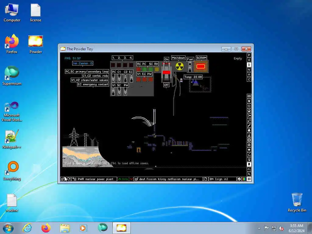Click Powder Toy taskbar button

(x=121, y=228)
